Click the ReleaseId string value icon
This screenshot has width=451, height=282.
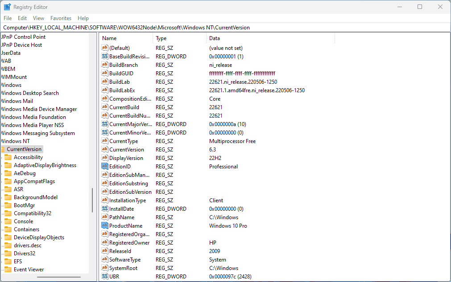tap(105, 251)
